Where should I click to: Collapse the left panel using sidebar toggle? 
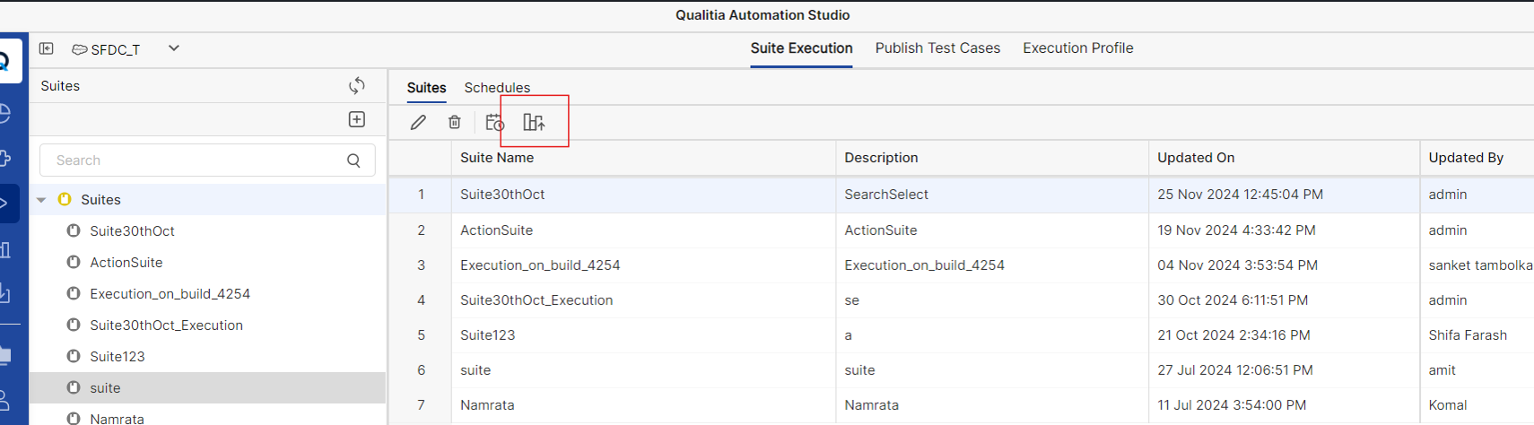(47, 48)
